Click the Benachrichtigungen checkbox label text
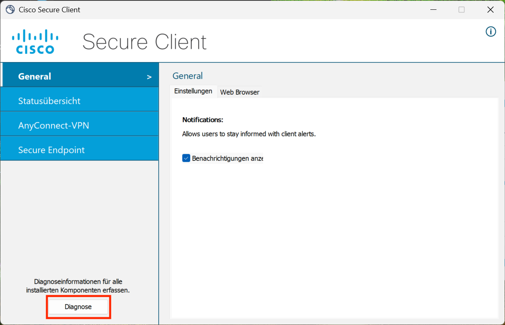Image resolution: width=505 pixels, height=325 pixels. [227, 158]
